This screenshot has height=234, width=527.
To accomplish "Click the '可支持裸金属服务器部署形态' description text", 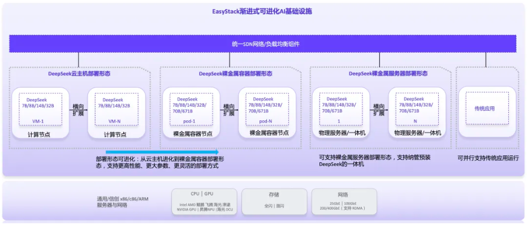I will (x=375, y=161).
